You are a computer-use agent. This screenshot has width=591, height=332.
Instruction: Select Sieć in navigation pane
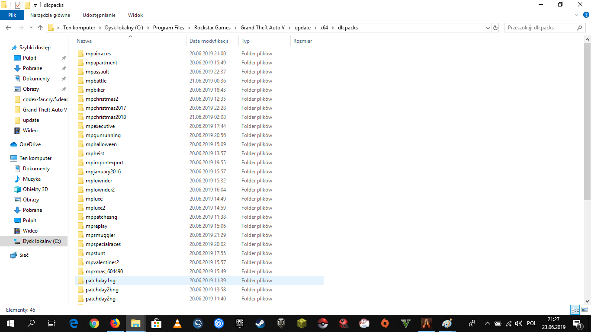coord(24,255)
